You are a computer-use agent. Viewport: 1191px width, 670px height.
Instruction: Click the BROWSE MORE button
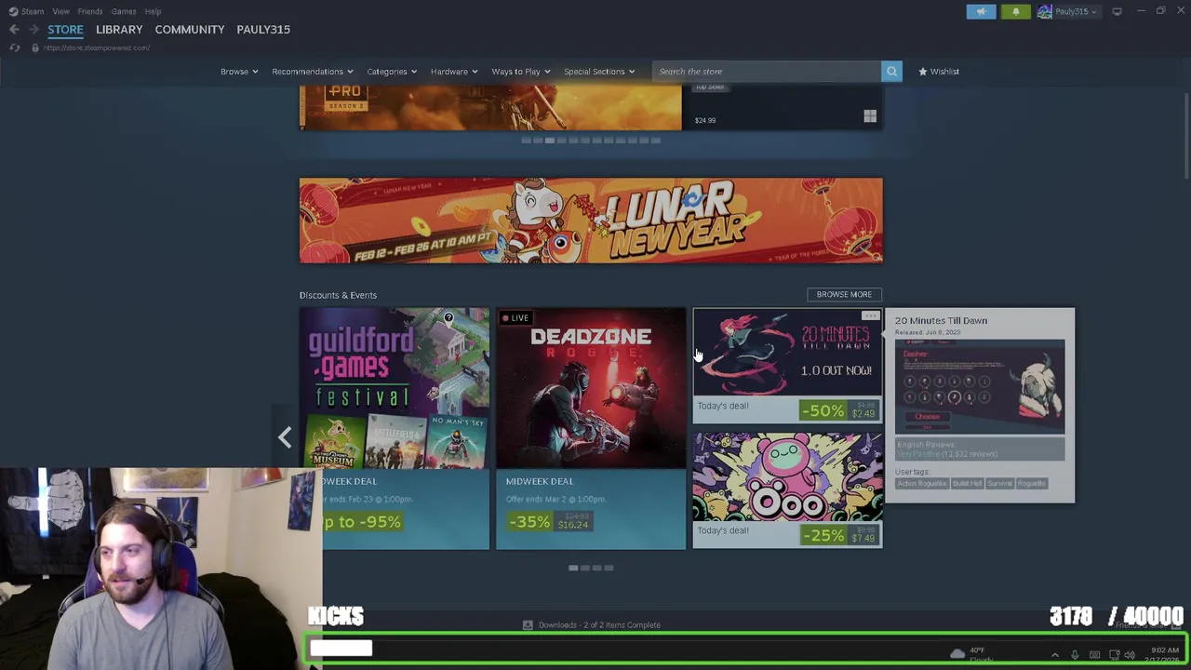[x=844, y=294]
